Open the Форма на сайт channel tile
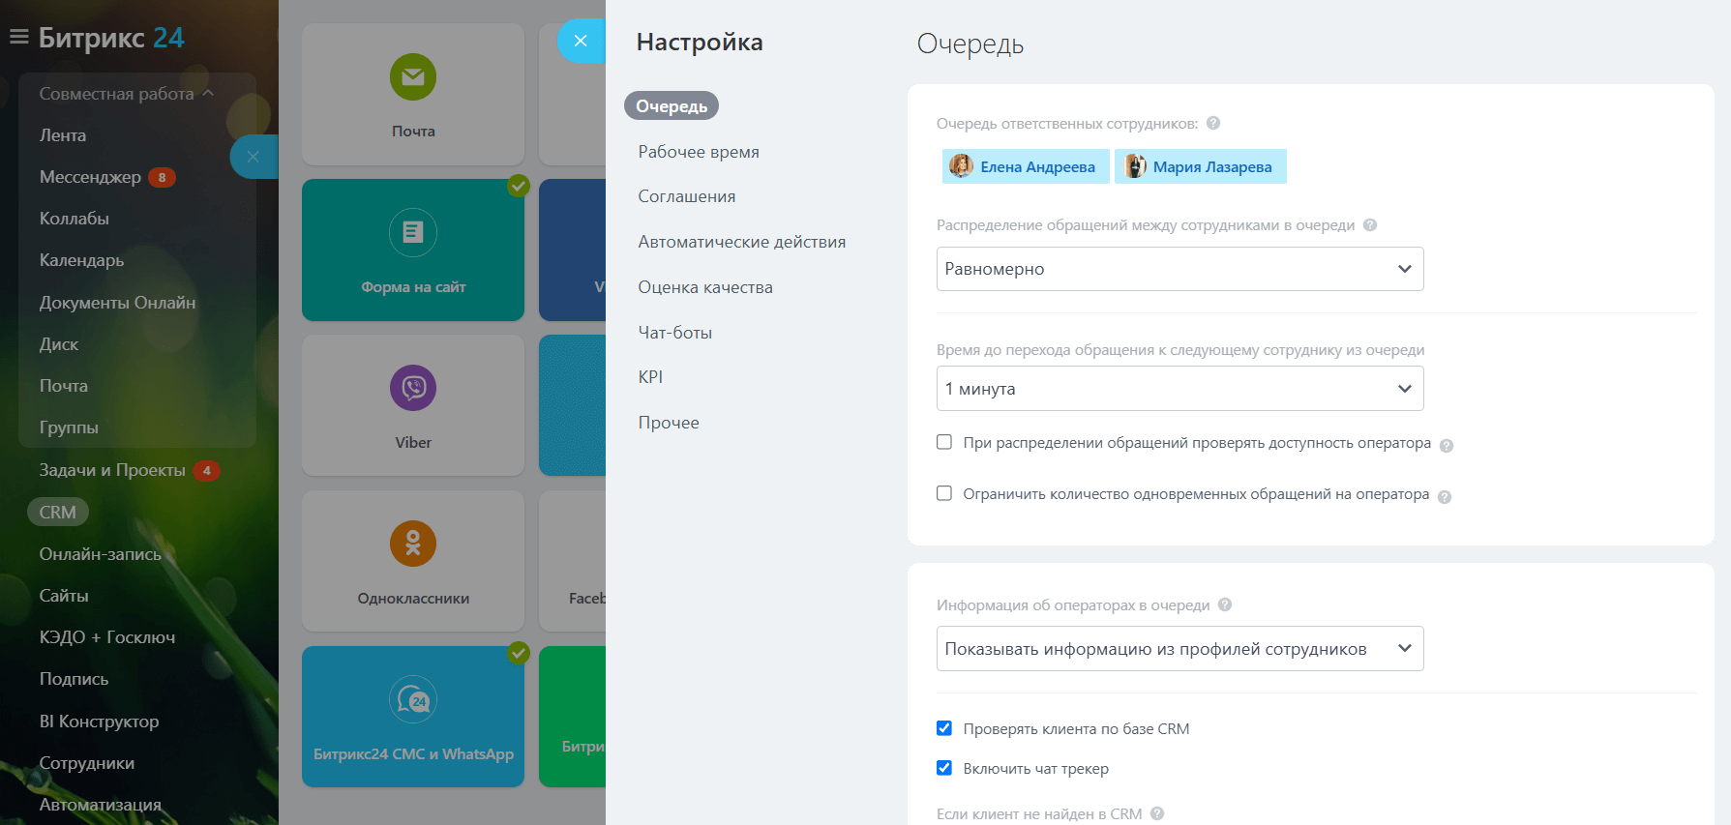1731x825 pixels. click(413, 250)
